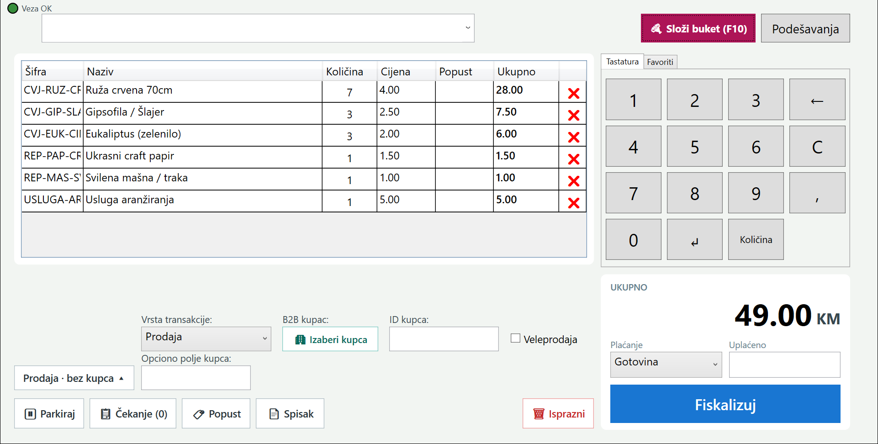This screenshot has width=878, height=444.
Task: Click the Uplaćeno amount field
Action: pyautogui.click(x=785, y=365)
